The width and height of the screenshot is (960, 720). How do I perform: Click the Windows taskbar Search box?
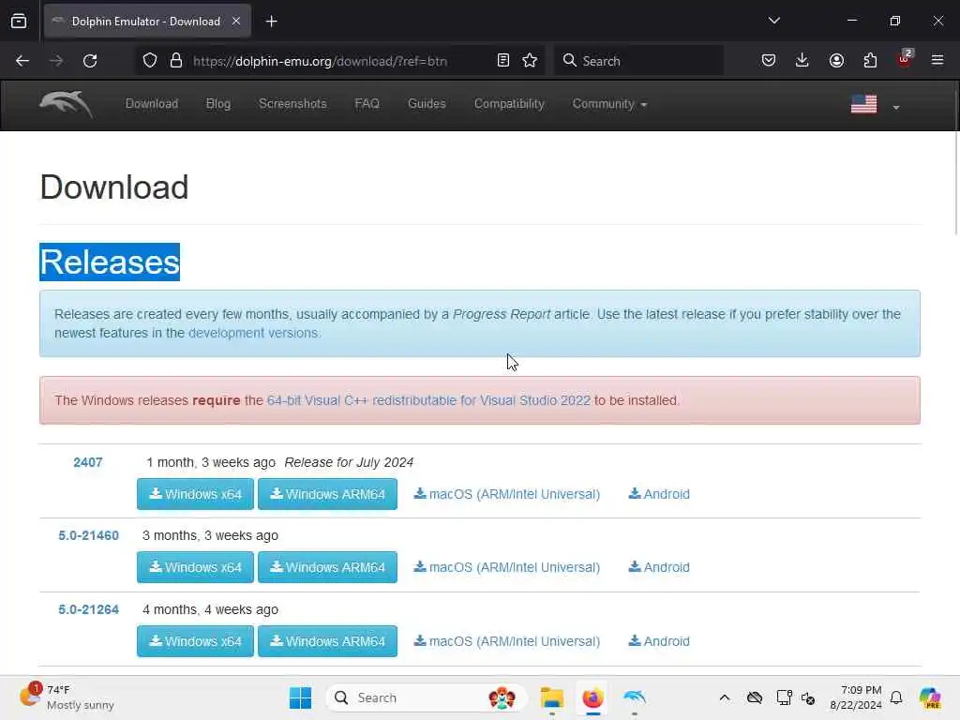(427, 697)
